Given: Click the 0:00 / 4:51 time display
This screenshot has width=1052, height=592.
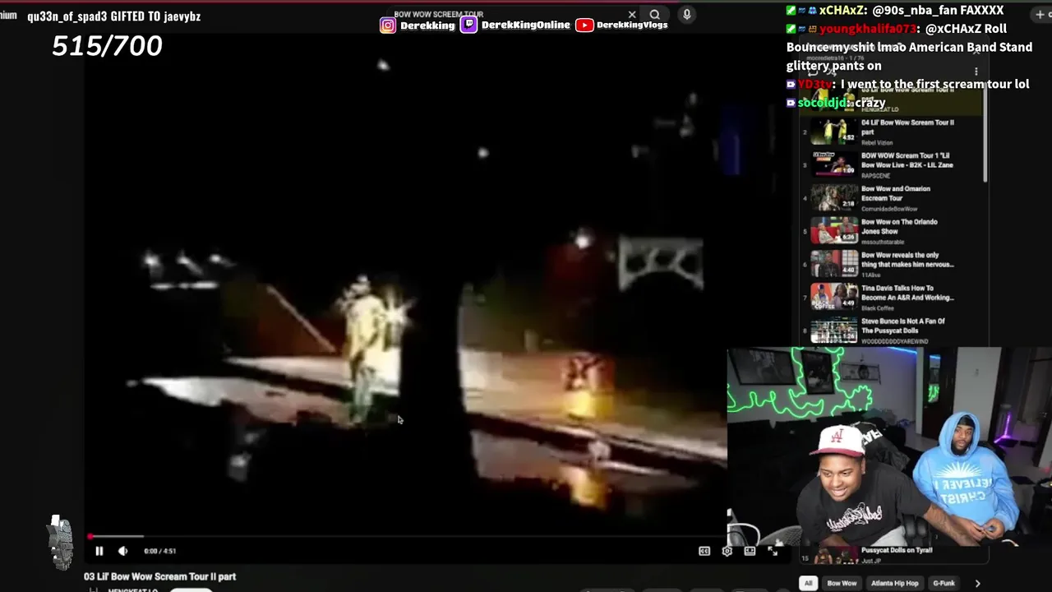Looking at the screenshot, I should tap(160, 551).
